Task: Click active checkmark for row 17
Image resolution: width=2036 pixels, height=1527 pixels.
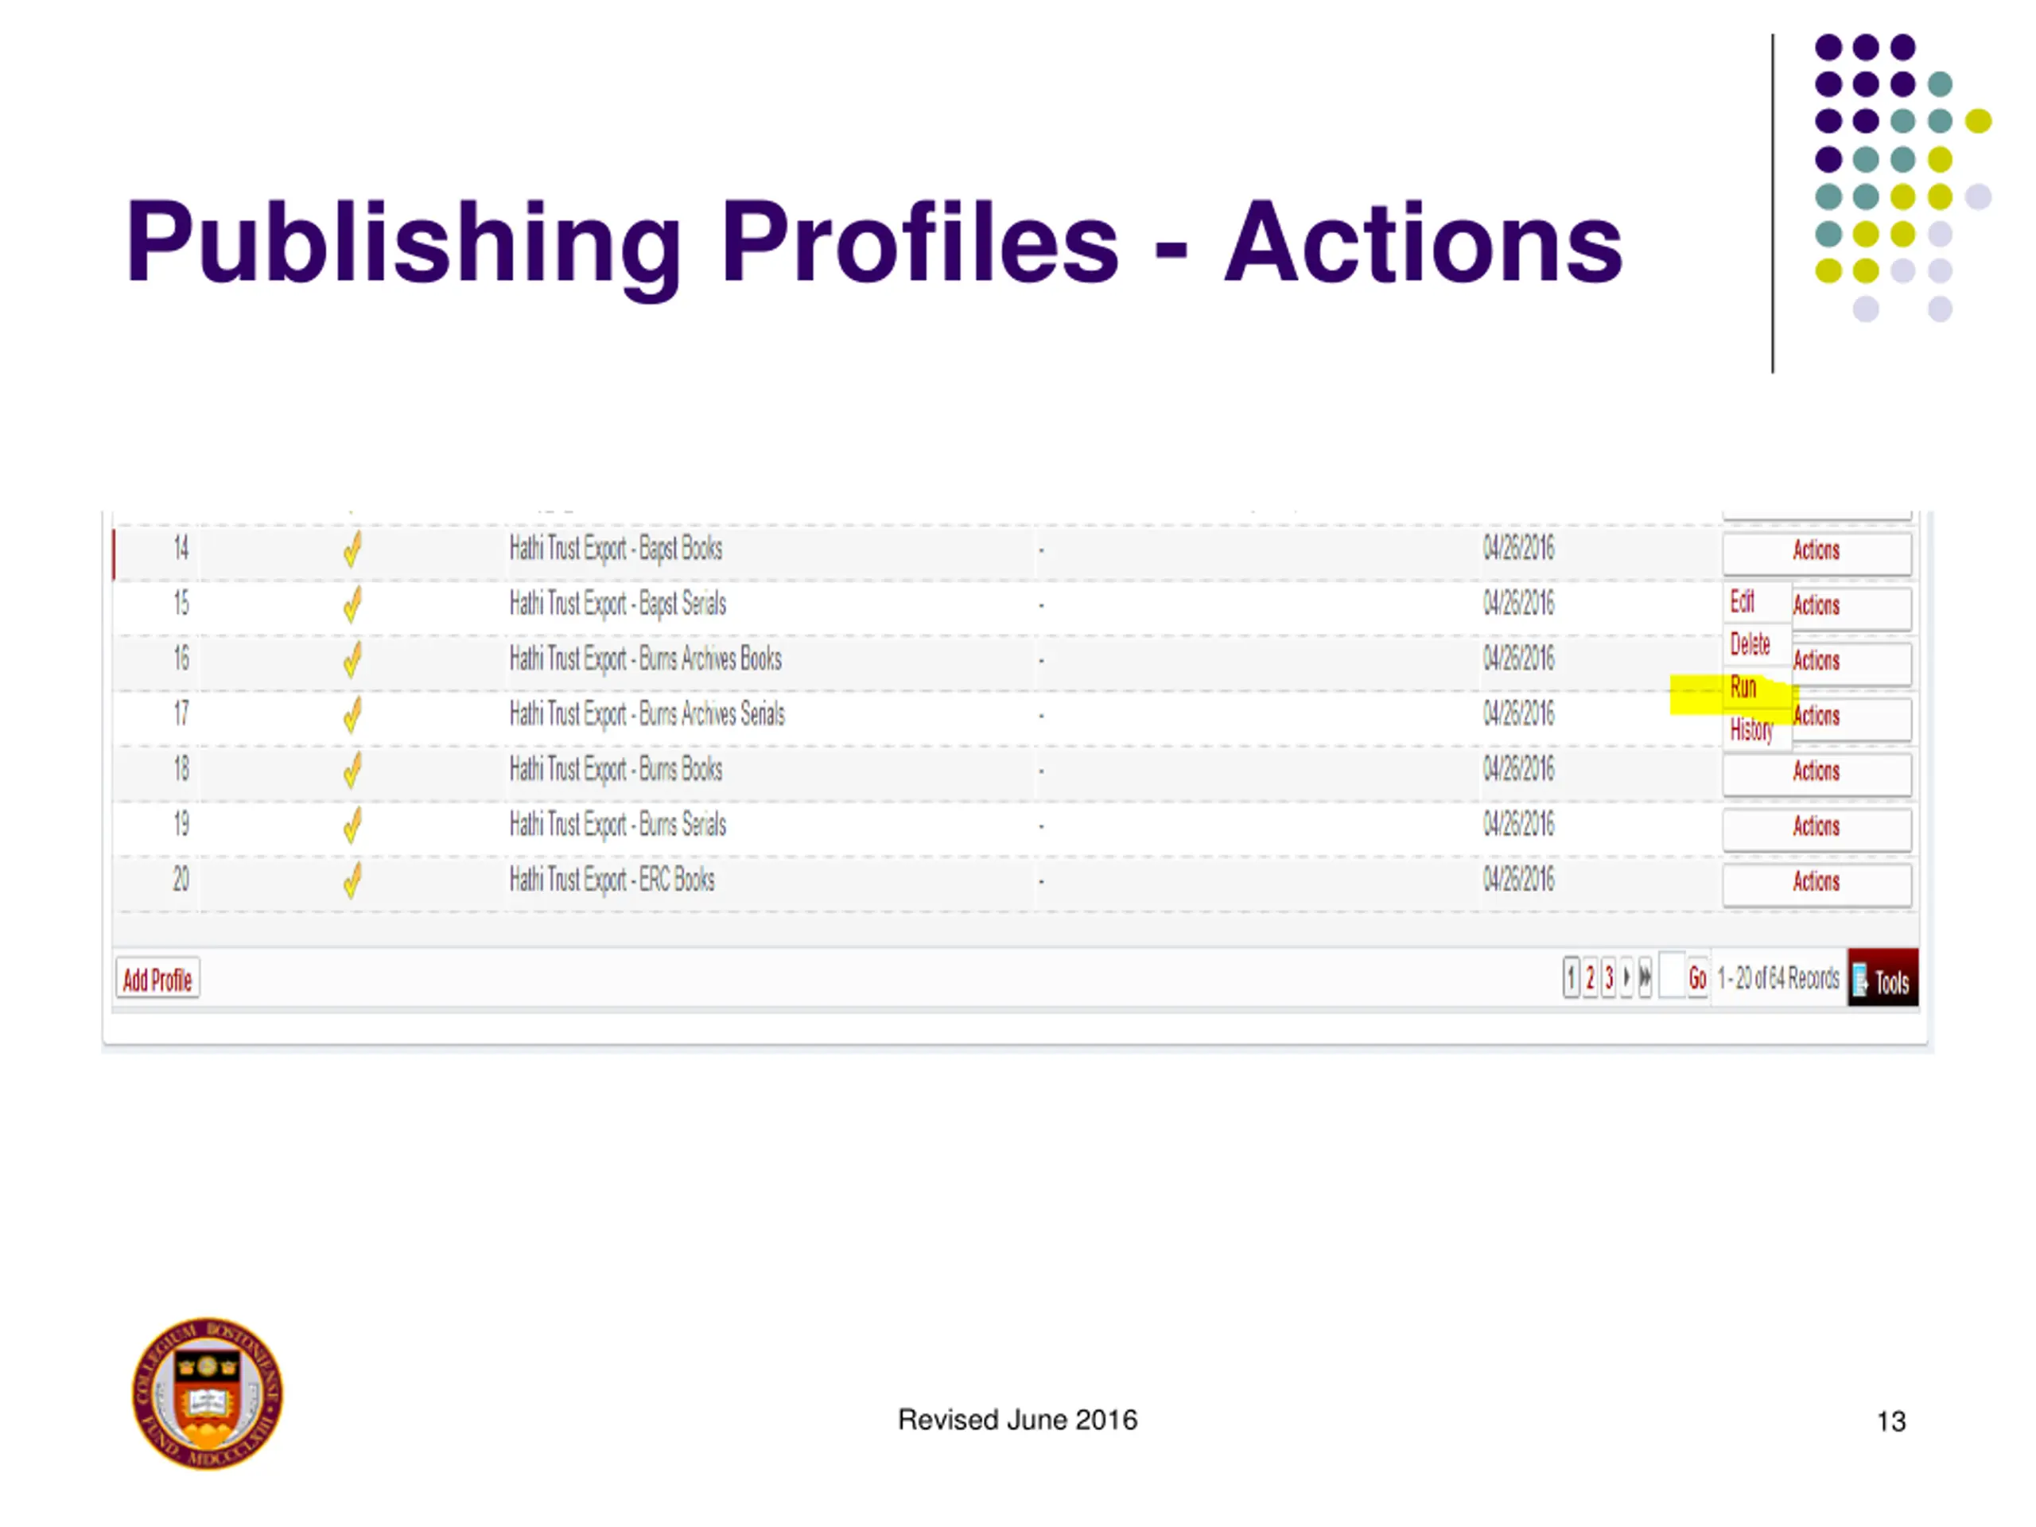Action: [x=352, y=715]
